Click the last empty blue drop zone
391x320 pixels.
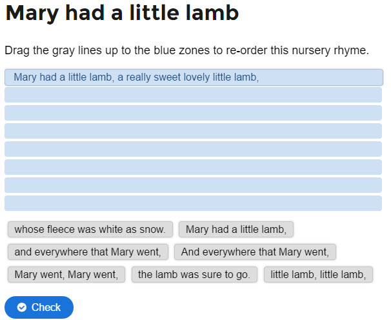[x=194, y=203]
